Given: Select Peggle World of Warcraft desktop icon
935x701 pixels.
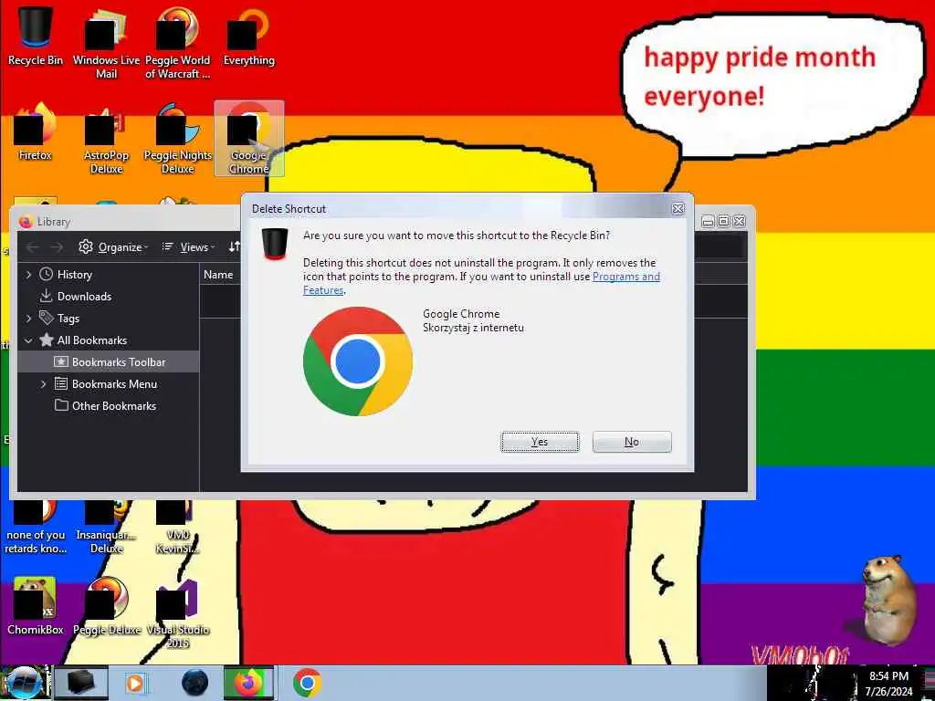Looking at the screenshot, I should click(x=178, y=43).
